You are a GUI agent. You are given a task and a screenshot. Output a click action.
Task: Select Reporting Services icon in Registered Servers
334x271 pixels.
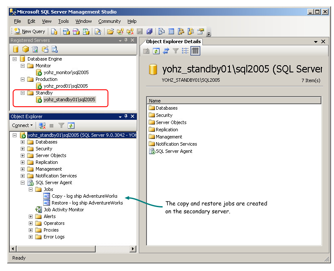point(35,49)
